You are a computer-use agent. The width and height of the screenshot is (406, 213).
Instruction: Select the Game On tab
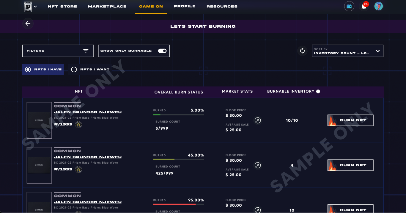(151, 7)
